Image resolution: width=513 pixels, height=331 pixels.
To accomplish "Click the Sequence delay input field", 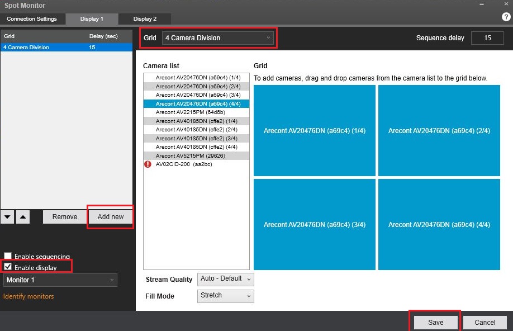I will (487, 38).
